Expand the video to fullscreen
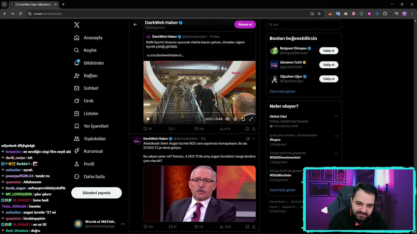This screenshot has width=417, height=234. pos(251,119)
